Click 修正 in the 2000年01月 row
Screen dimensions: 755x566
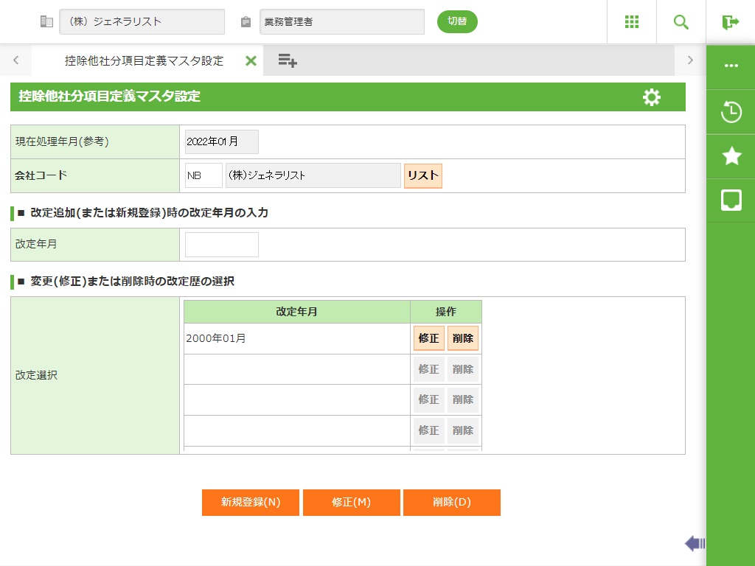coord(428,338)
